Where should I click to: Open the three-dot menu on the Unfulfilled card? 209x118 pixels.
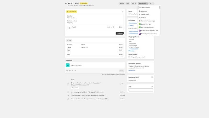tap(123, 12)
